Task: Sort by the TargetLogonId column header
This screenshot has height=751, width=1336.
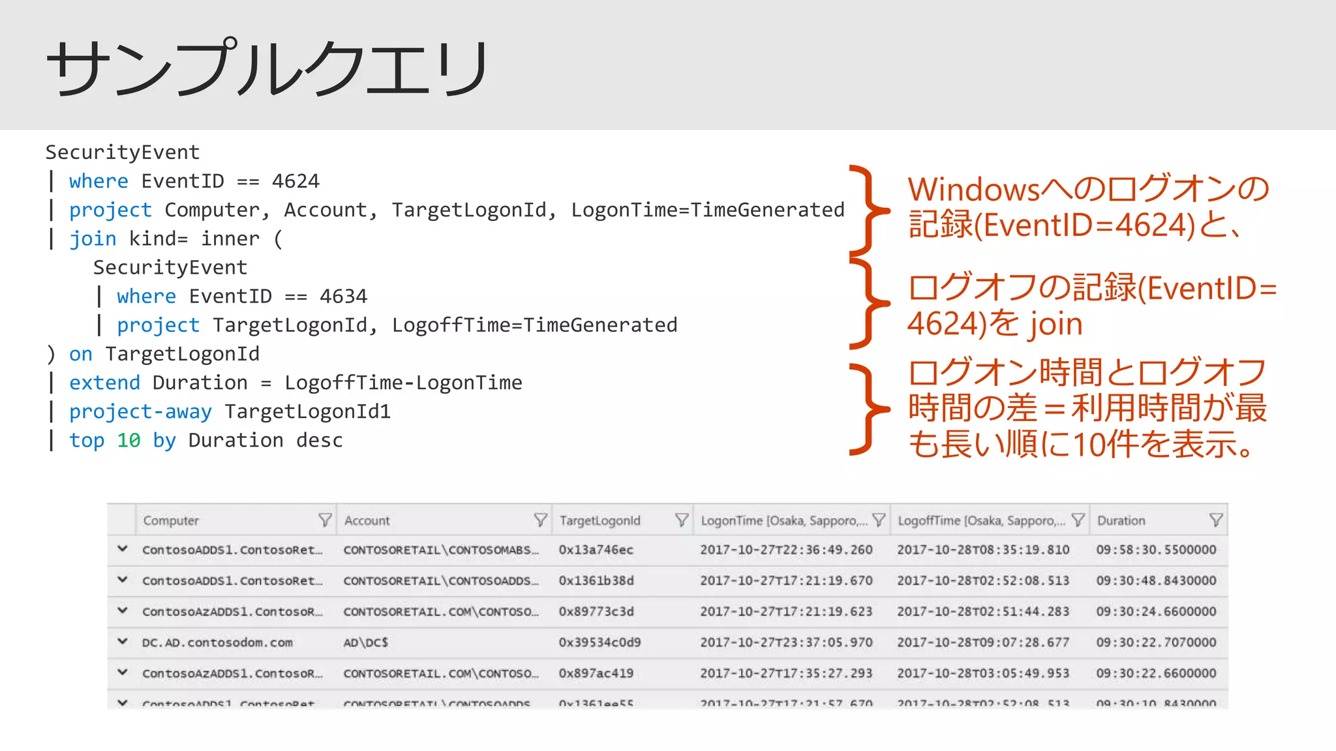Action: tap(600, 521)
